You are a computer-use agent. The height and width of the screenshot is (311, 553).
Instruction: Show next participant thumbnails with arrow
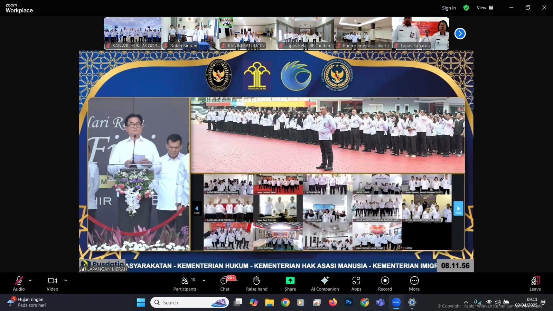[460, 34]
